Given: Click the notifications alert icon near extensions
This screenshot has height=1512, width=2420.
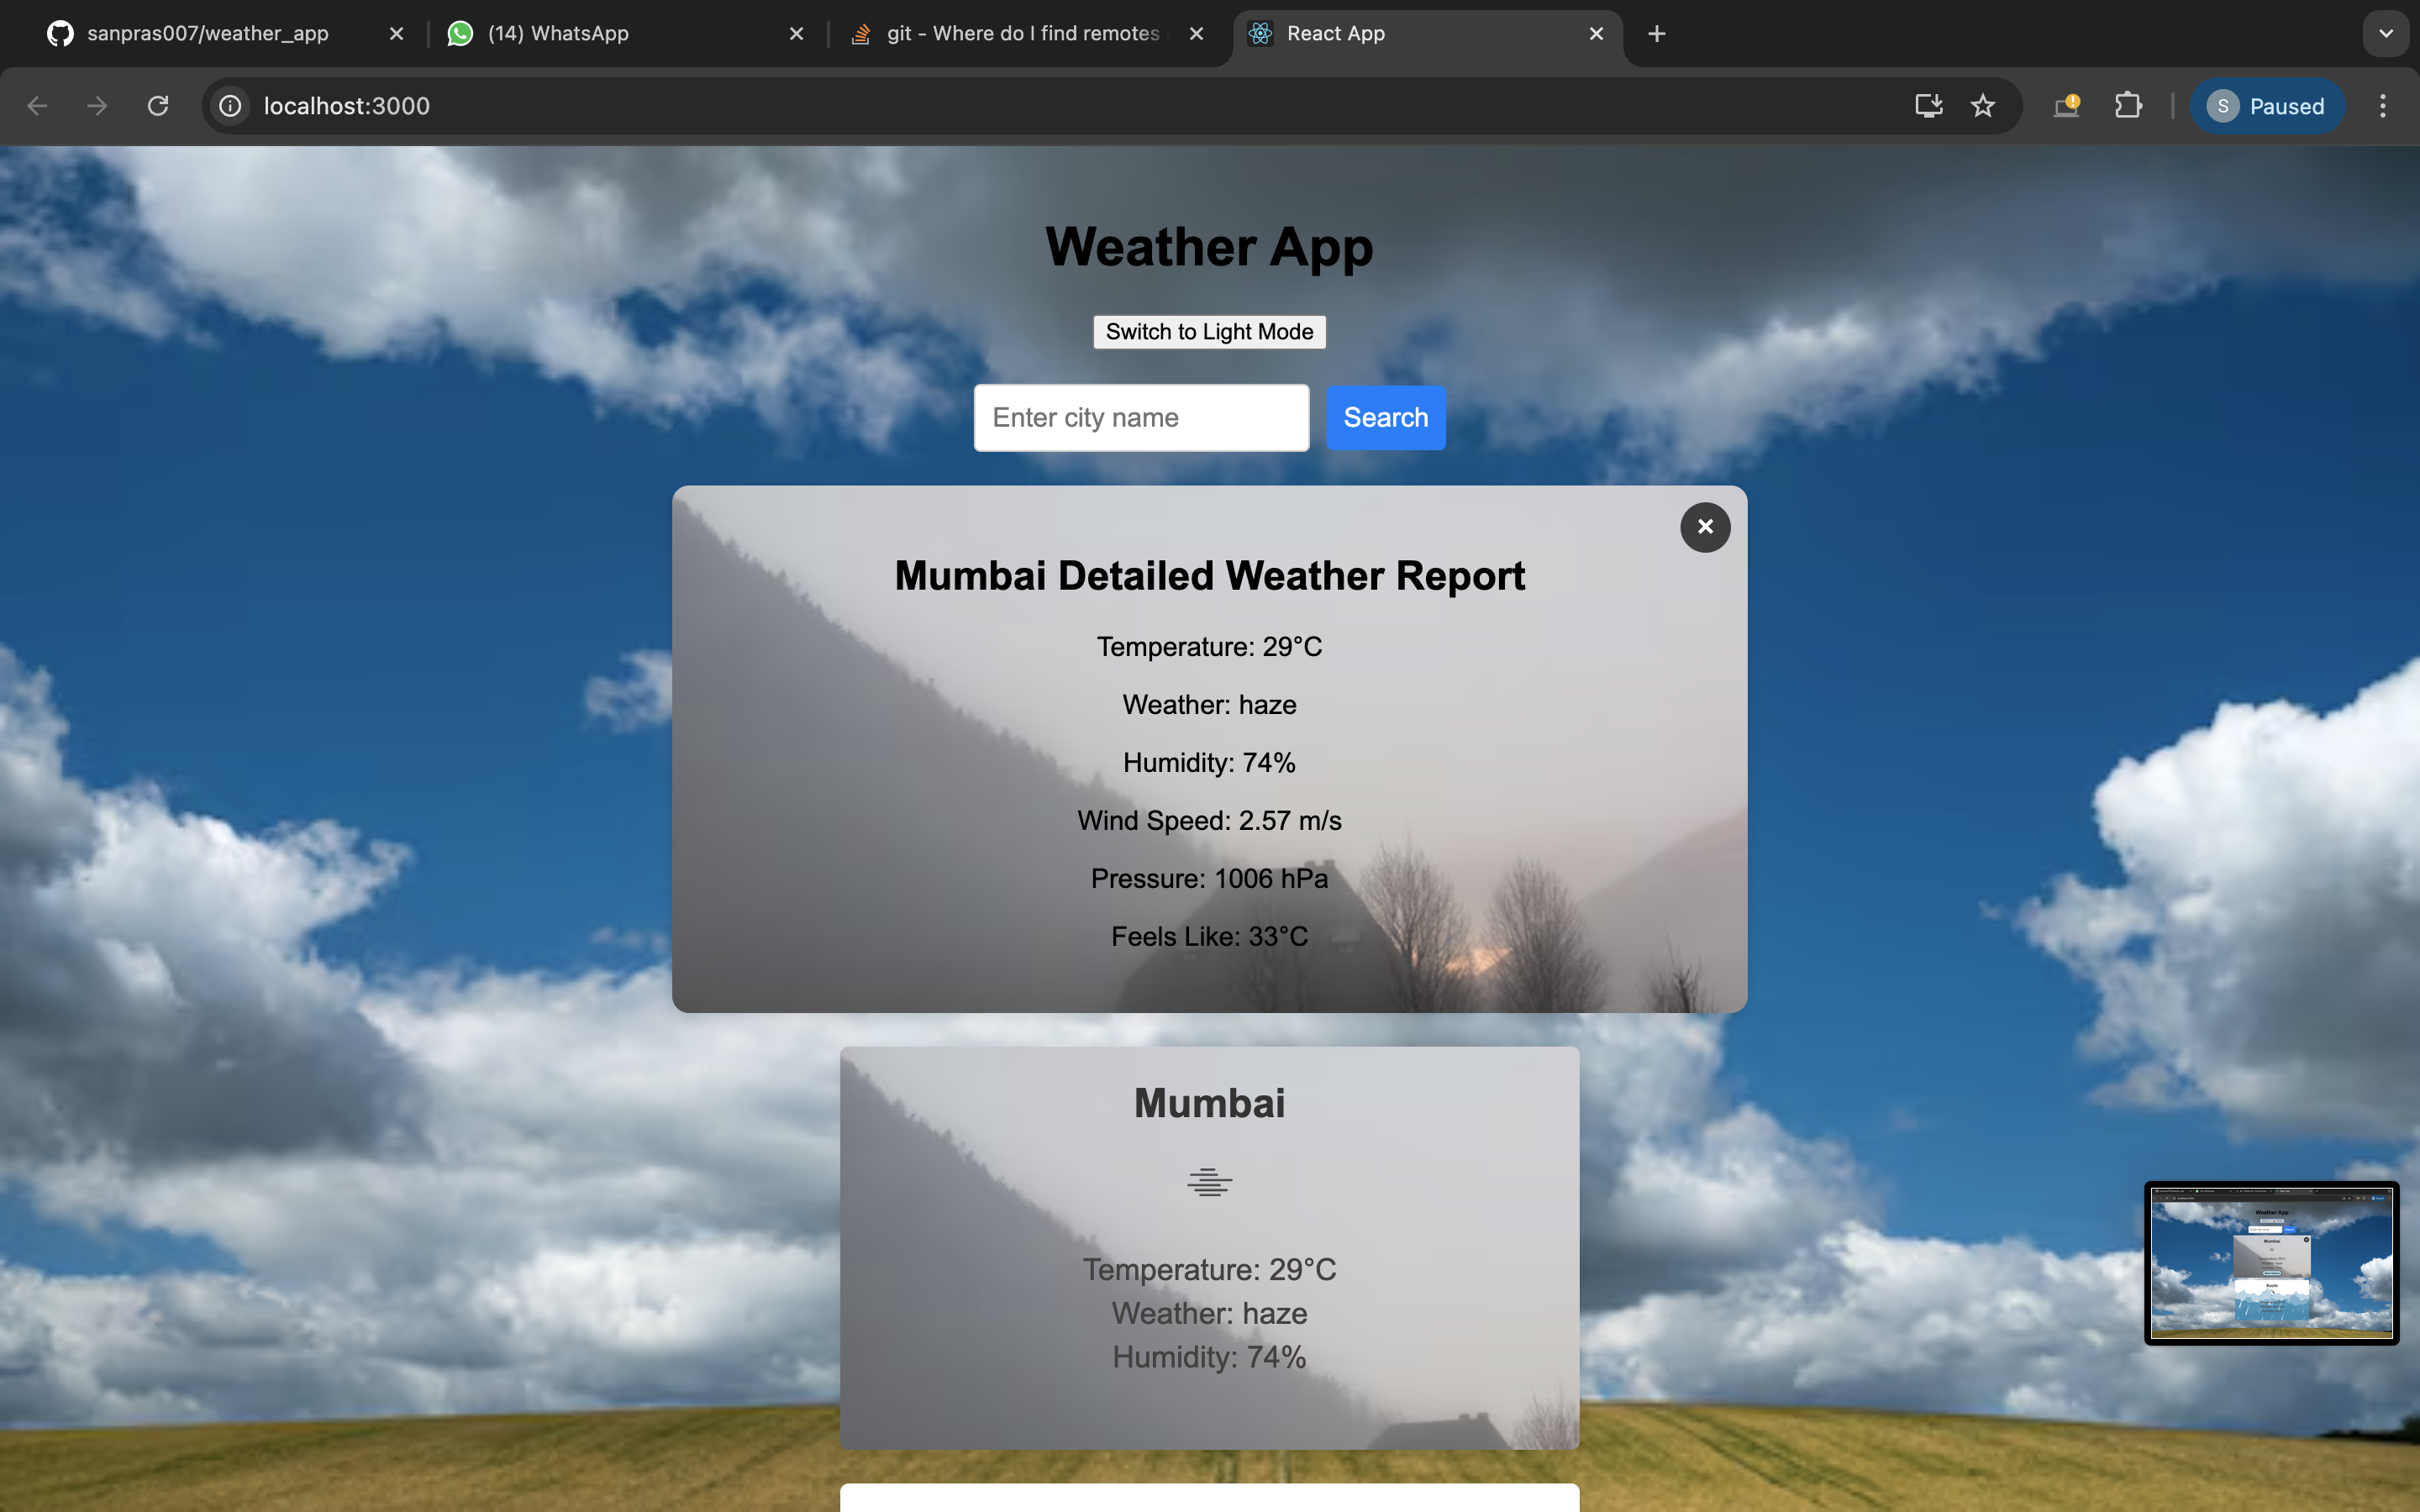Looking at the screenshot, I should (2067, 105).
